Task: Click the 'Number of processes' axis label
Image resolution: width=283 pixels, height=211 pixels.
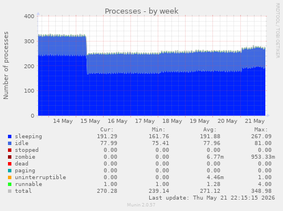Action: click(x=6, y=65)
